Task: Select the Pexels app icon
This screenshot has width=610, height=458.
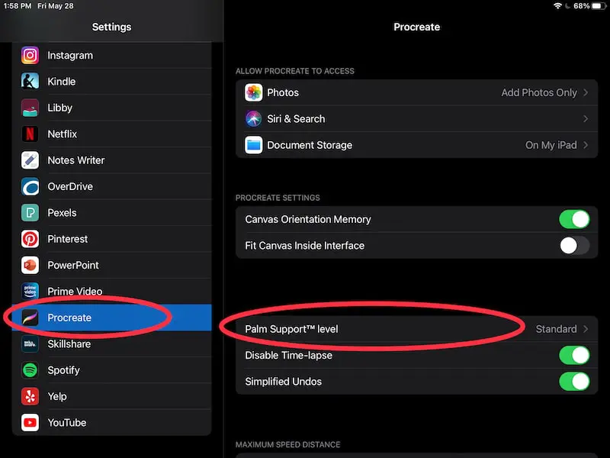Action: tap(30, 213)
